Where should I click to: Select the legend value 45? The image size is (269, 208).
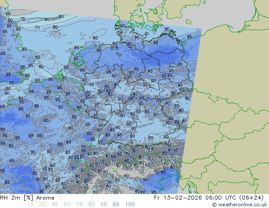coord(55,205)
